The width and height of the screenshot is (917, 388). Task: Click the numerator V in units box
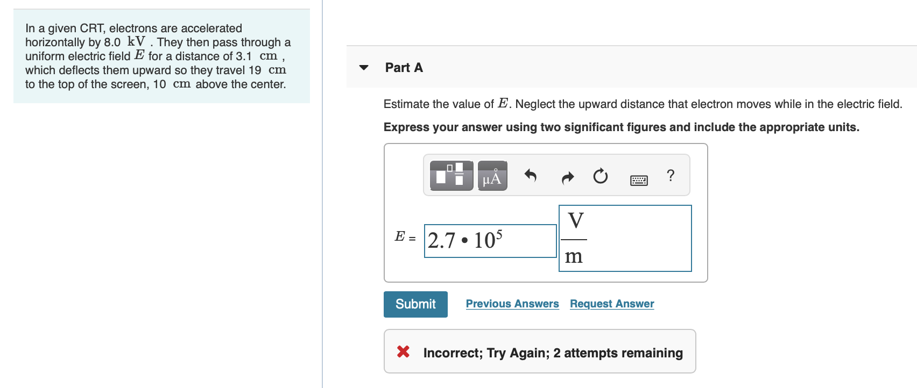(575, 221)
